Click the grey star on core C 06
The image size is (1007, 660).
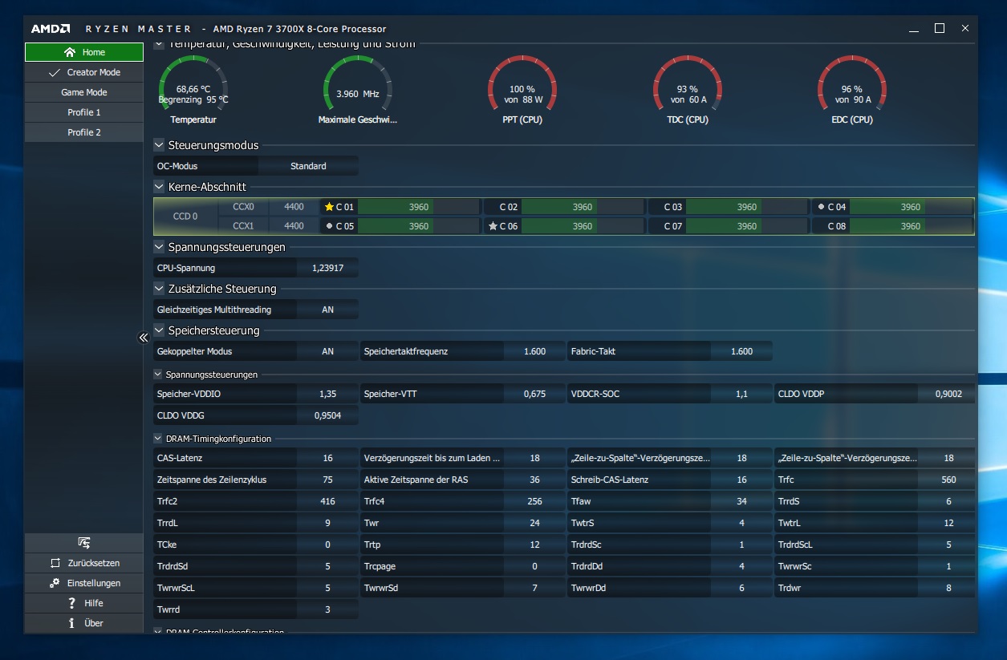click(493, 226)
